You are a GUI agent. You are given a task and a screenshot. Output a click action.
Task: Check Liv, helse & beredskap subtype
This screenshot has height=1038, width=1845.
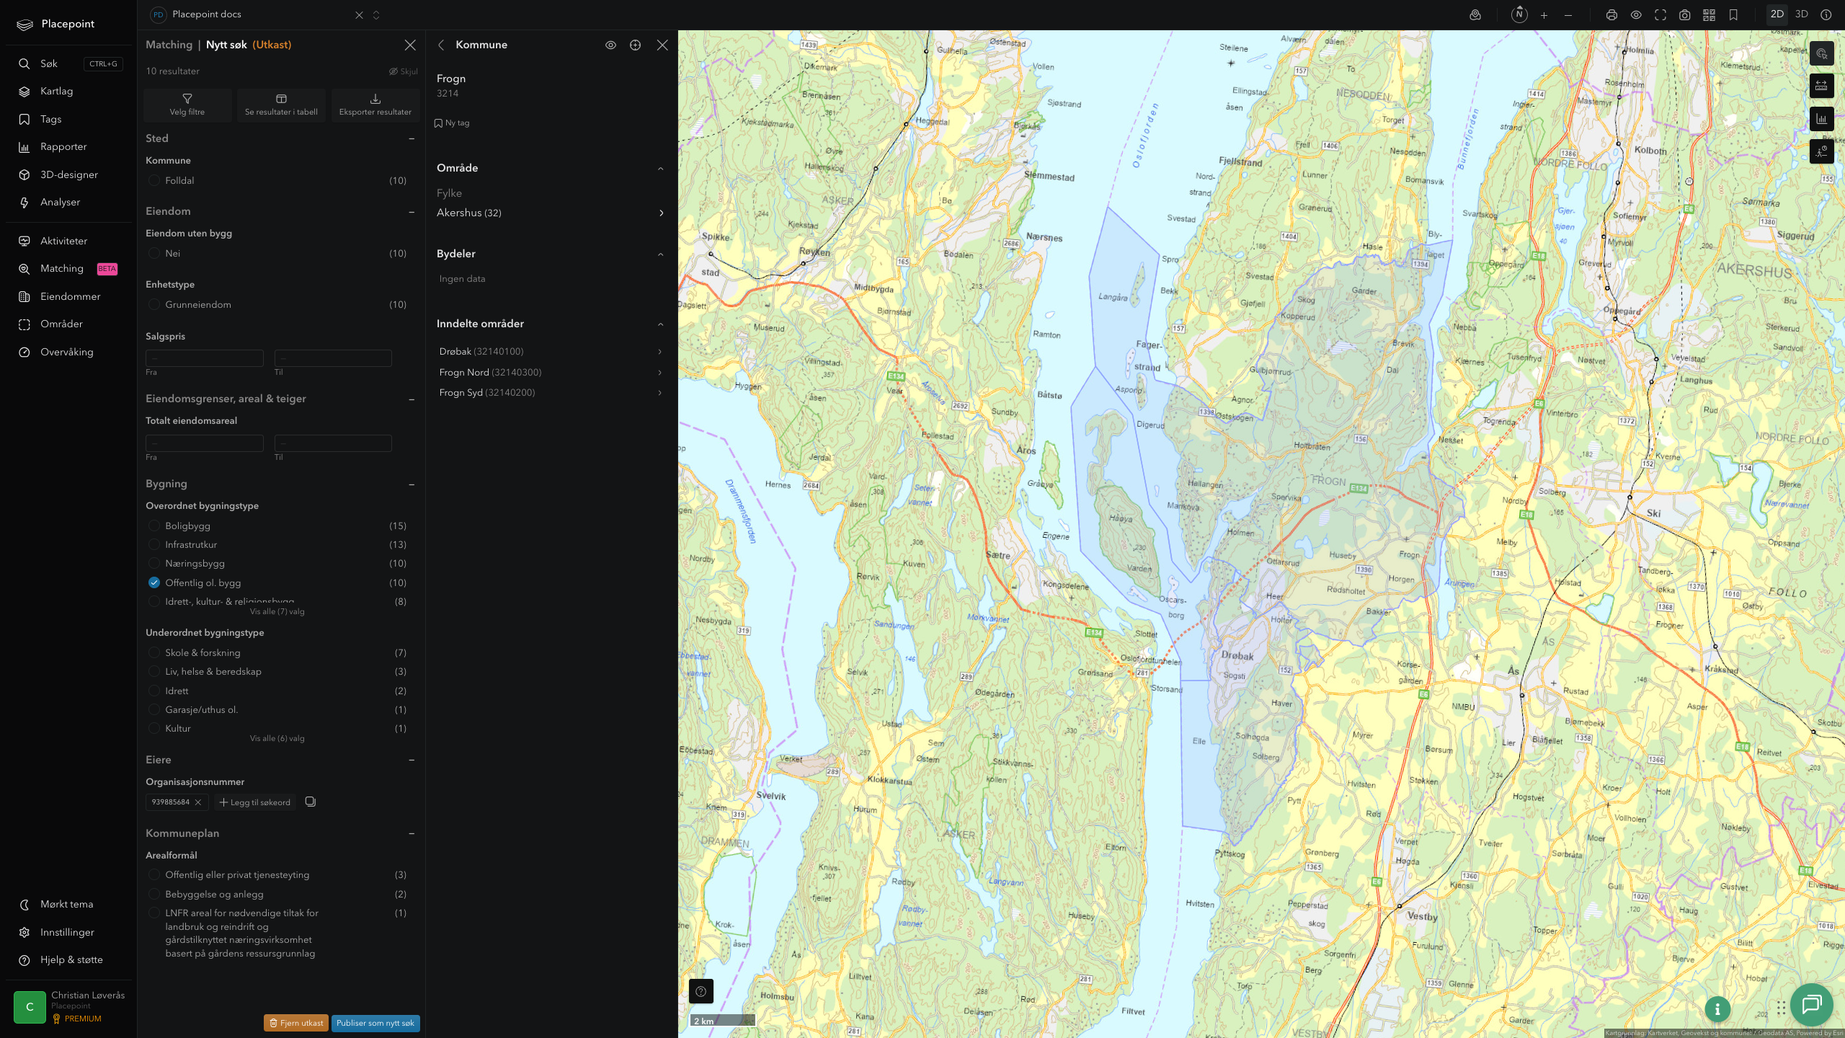[x=154, y=672]
